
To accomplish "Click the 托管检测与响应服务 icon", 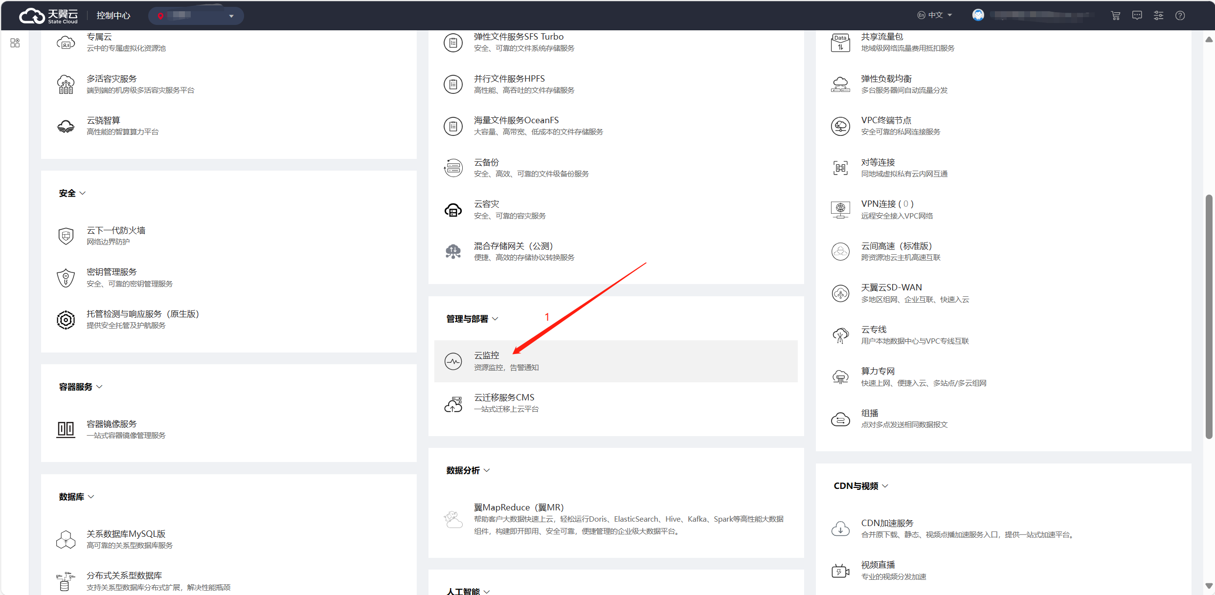I will (66, 320).
